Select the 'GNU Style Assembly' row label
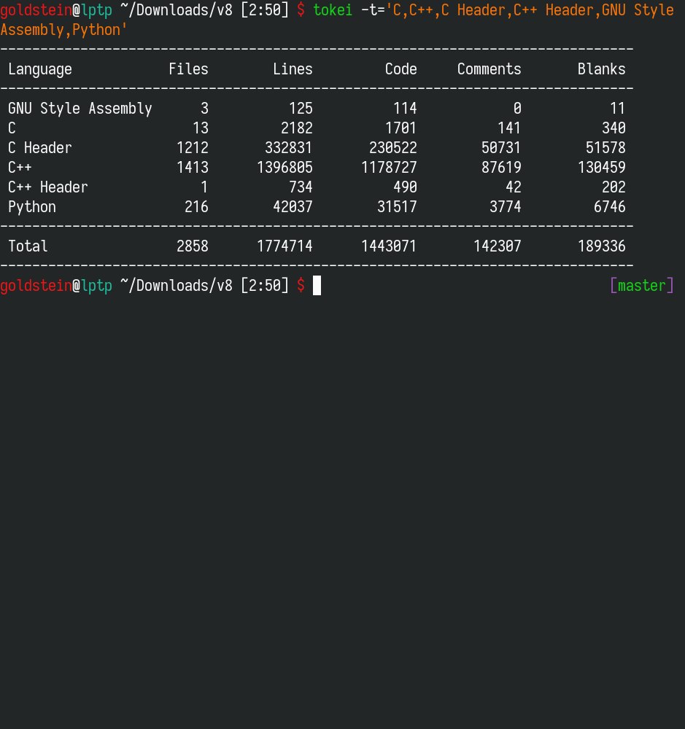 click(80, 109)
